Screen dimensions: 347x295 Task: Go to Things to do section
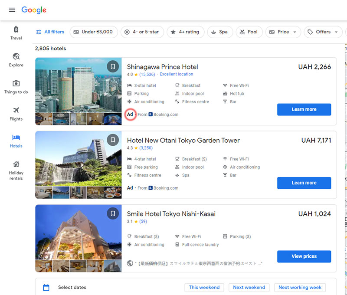16,87
